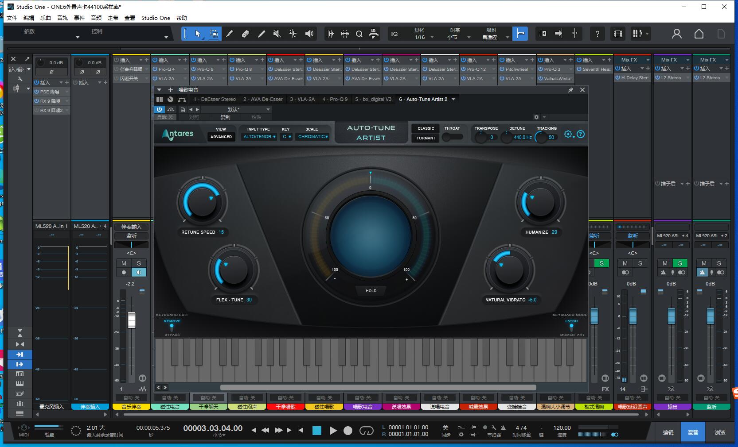The height and width of the screenshot is (447, 738).
Task: Click the HOLD button
Action: (371, 291)
